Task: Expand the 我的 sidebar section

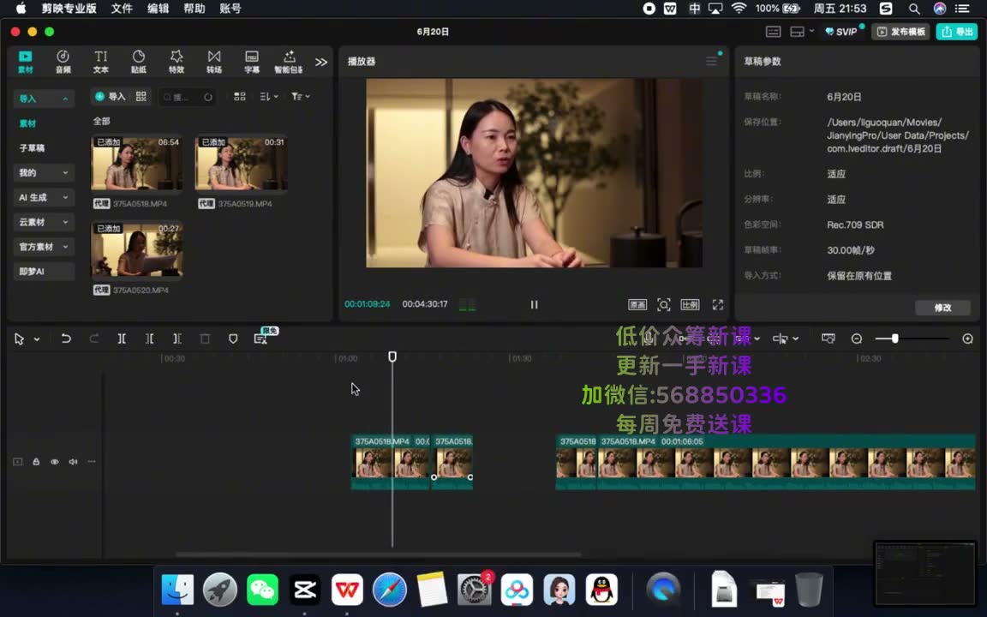Action: pyautogui.click(x=44, y=172)
